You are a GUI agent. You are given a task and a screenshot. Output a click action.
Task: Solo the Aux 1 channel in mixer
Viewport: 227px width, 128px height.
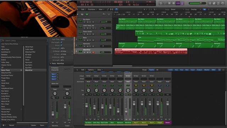coord(138,119)
